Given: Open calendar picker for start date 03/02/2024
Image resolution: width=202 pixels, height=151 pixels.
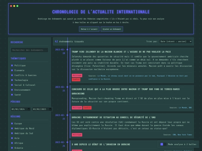Looking at the screenshot, I should (29, 109).
